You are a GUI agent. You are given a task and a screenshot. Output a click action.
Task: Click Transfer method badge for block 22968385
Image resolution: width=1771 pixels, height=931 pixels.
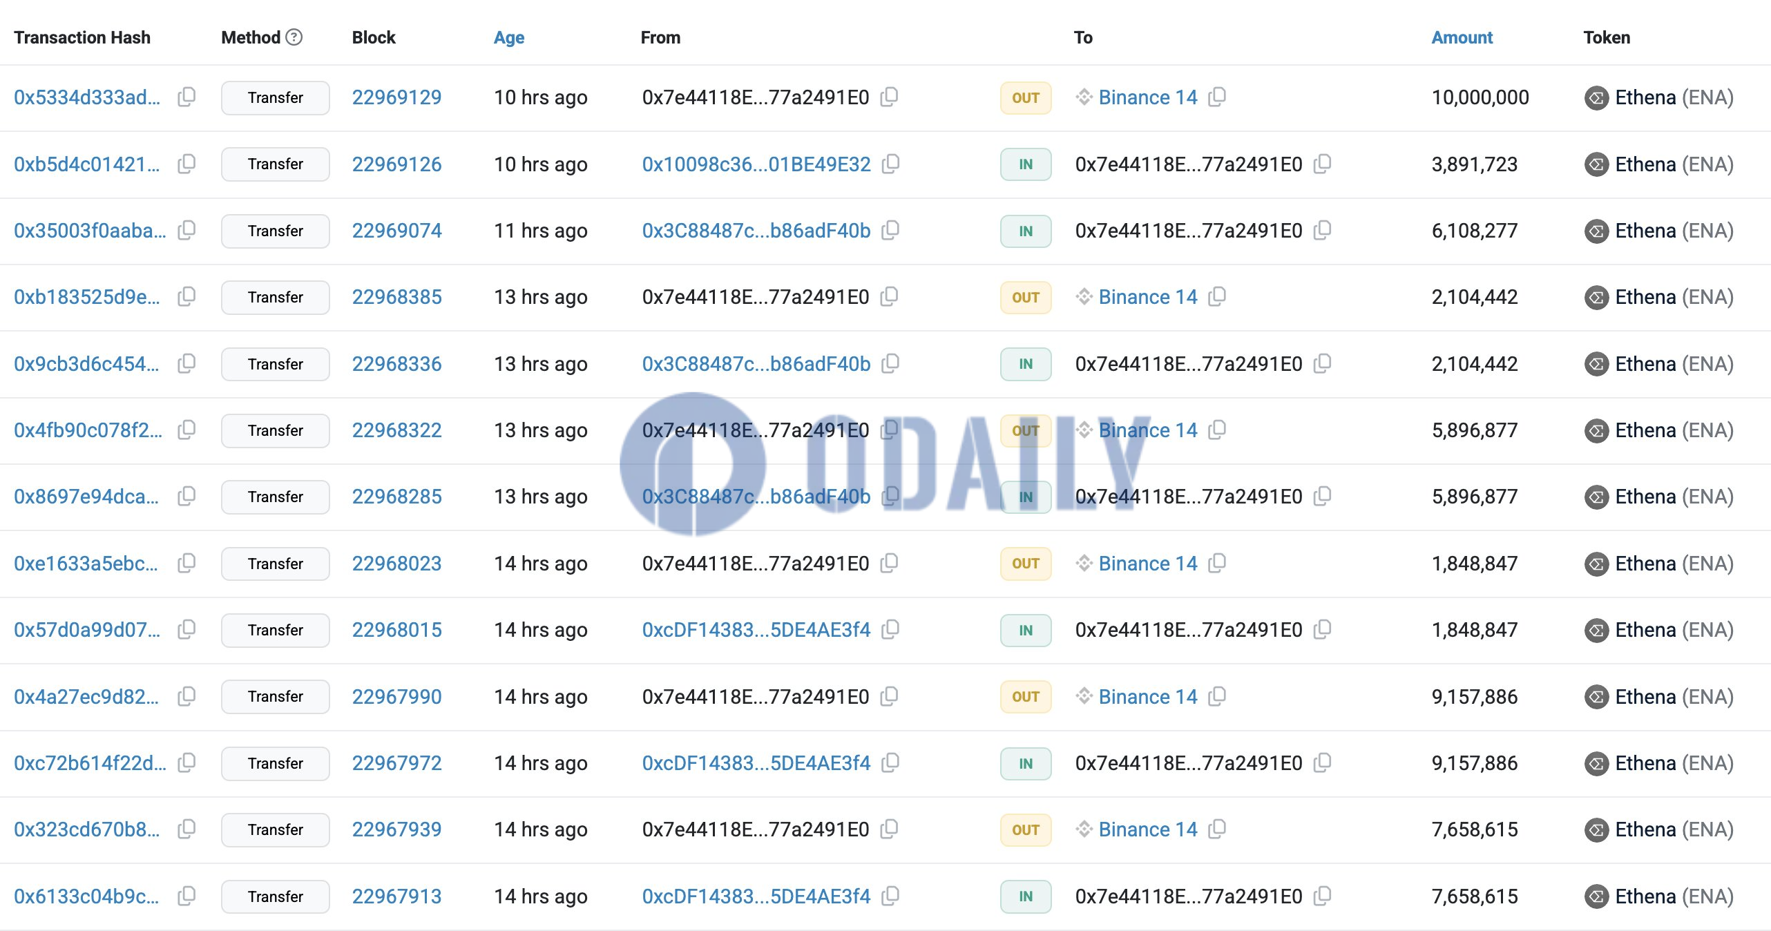tap(276, 298)
